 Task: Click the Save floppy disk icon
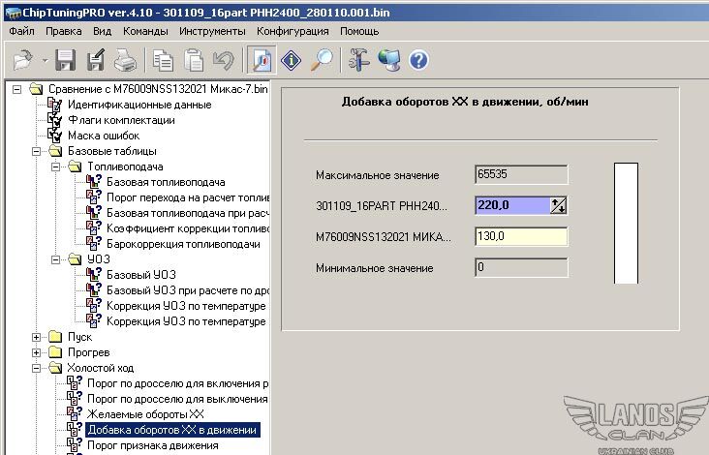tap(66, 61)
